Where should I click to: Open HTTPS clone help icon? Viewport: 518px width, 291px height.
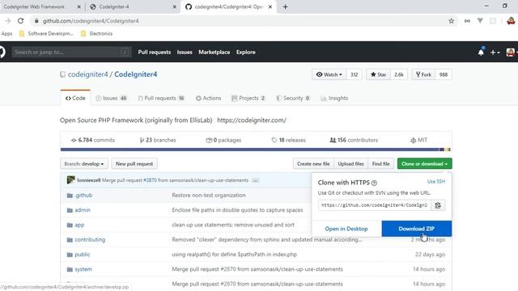click(x=374, y=183)
